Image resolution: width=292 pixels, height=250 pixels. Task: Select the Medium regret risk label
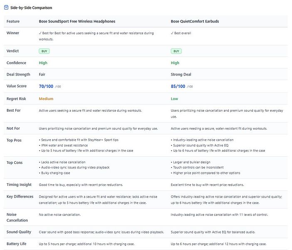tap(46, 99)
